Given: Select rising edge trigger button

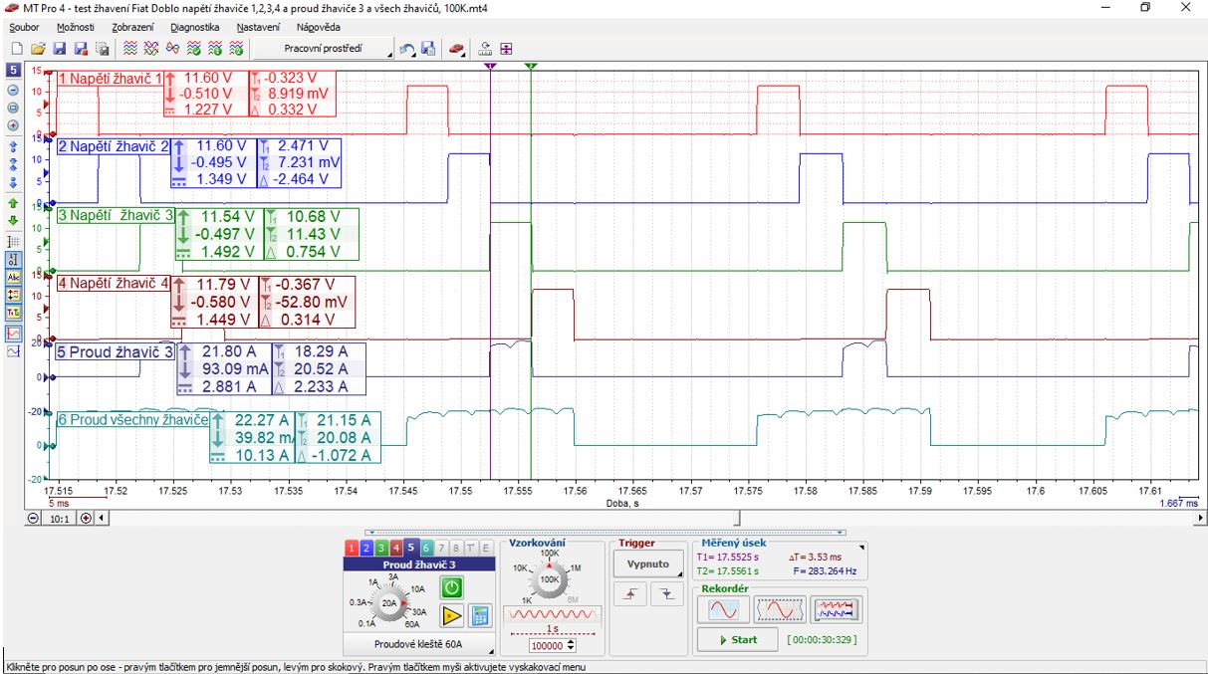Looking at the screenshot, I should (629, 593).
